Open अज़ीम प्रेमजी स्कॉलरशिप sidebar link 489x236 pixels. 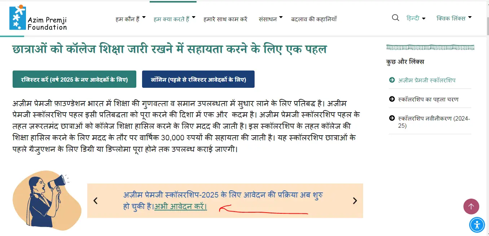427,80
